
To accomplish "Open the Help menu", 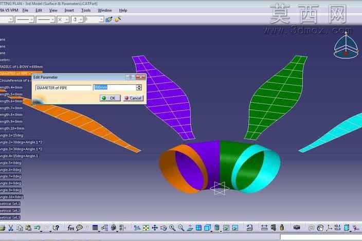I will (123, 10).
